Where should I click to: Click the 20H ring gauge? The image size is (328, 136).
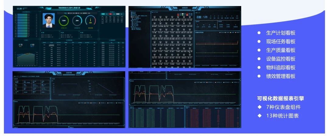click(x=77, y=21)
